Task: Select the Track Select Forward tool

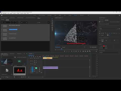Action: [52, 20]
